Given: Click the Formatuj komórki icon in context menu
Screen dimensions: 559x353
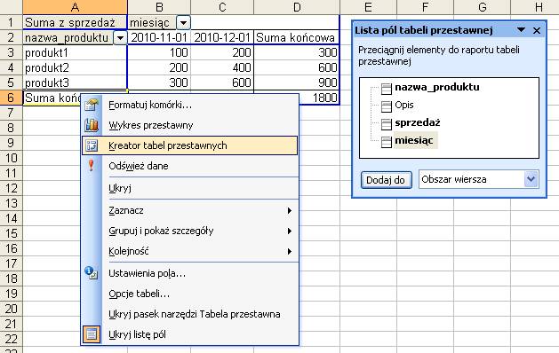Looking at the screenshot, I should click(x=92, y=105).
